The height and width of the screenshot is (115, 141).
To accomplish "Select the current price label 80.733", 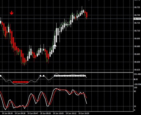I will coord(137,19).
